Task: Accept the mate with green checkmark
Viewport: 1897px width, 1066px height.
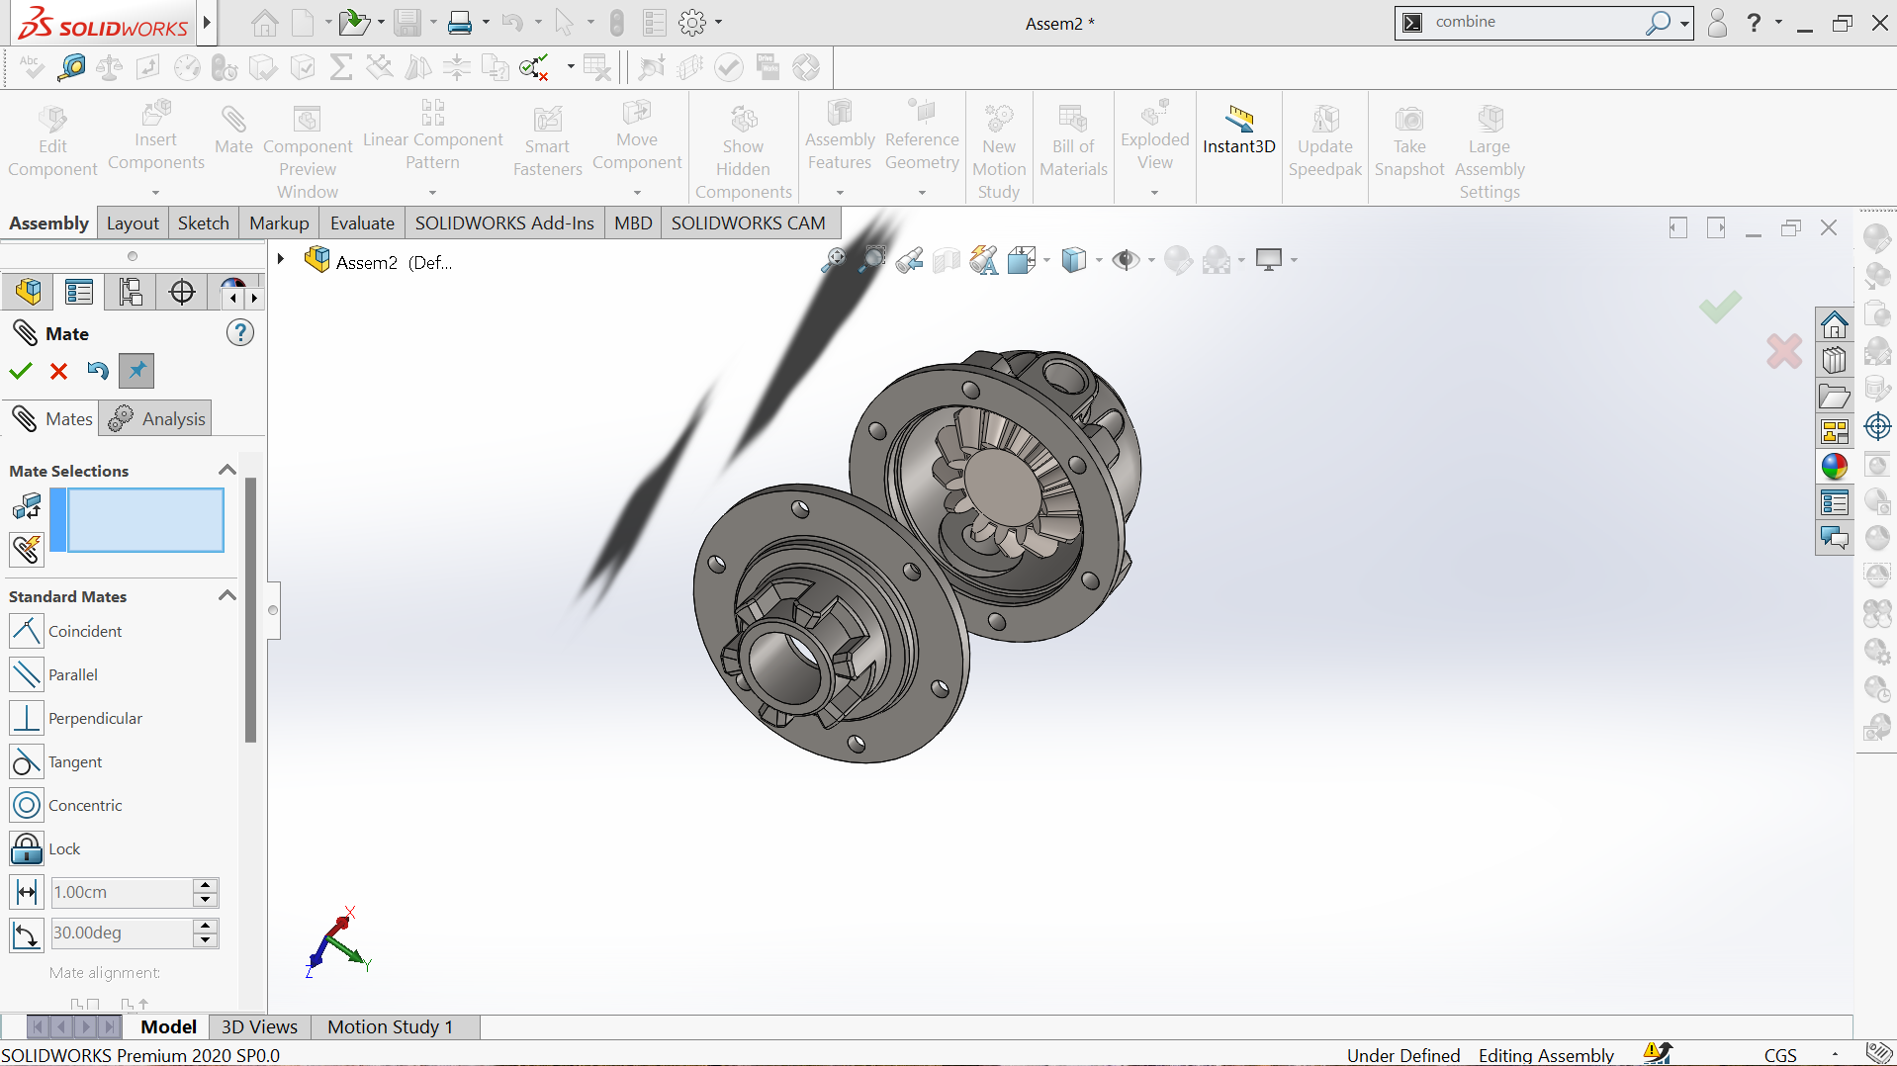Action: 21,371
